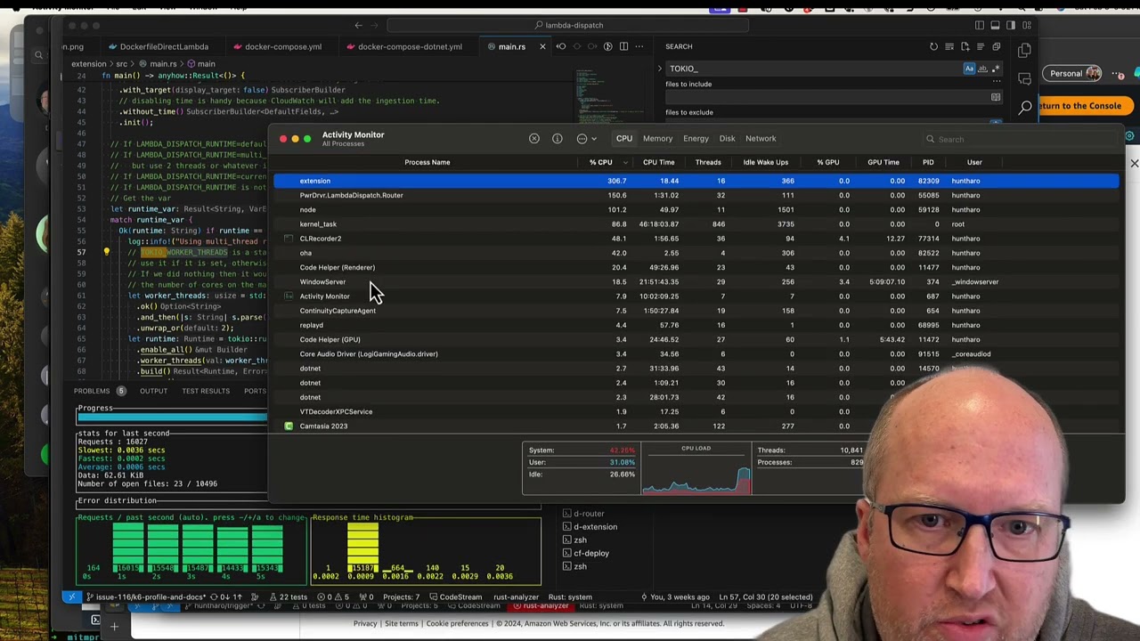Switch to the Network tab in Activity Monitor

(761, 139)
